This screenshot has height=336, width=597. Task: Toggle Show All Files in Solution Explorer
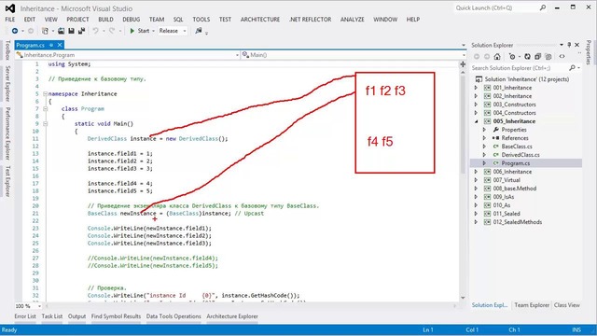[548, 57]
